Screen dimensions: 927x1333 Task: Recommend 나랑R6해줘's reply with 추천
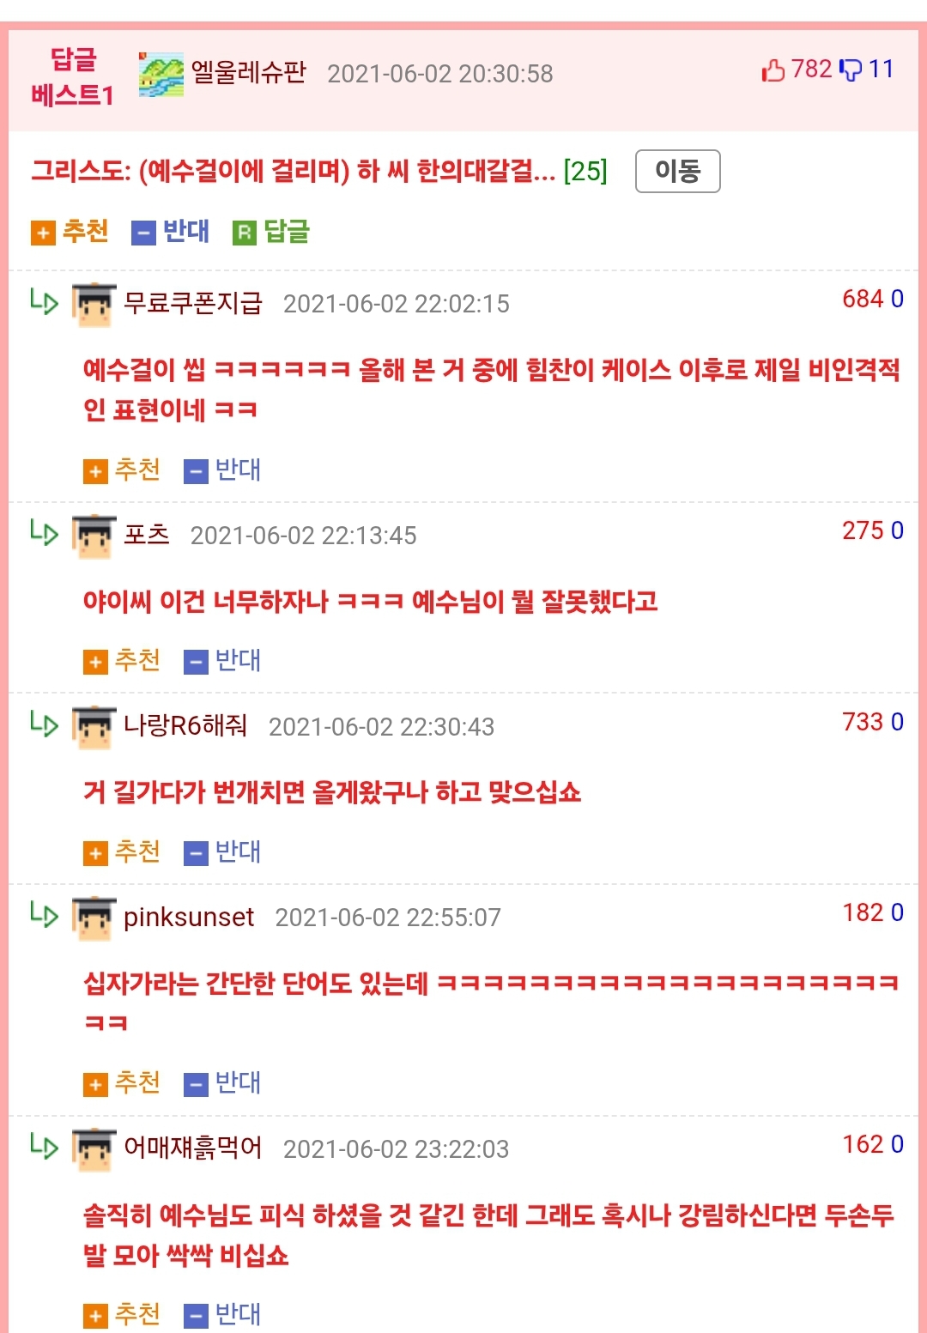tap(122, 852)
